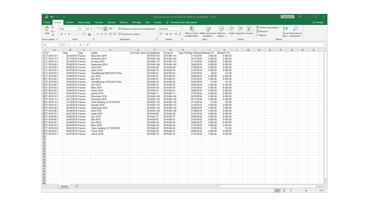This screenshot has width=369, height=217.
Task: Toggle bottom alignment button
Action: point(106,29)
